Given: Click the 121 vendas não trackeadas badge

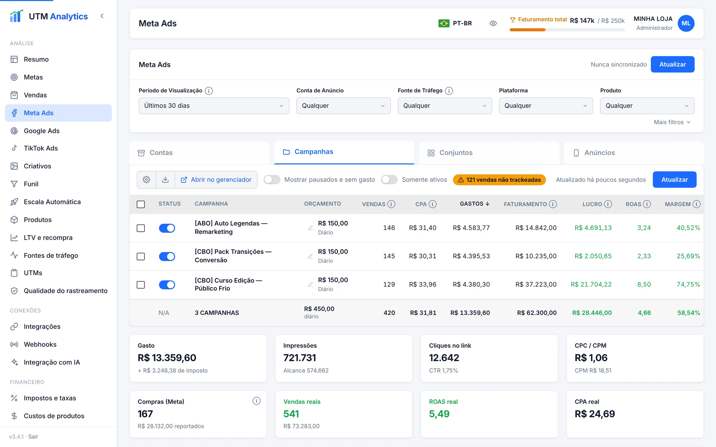Looking at the screenshot, I should 499,180.
